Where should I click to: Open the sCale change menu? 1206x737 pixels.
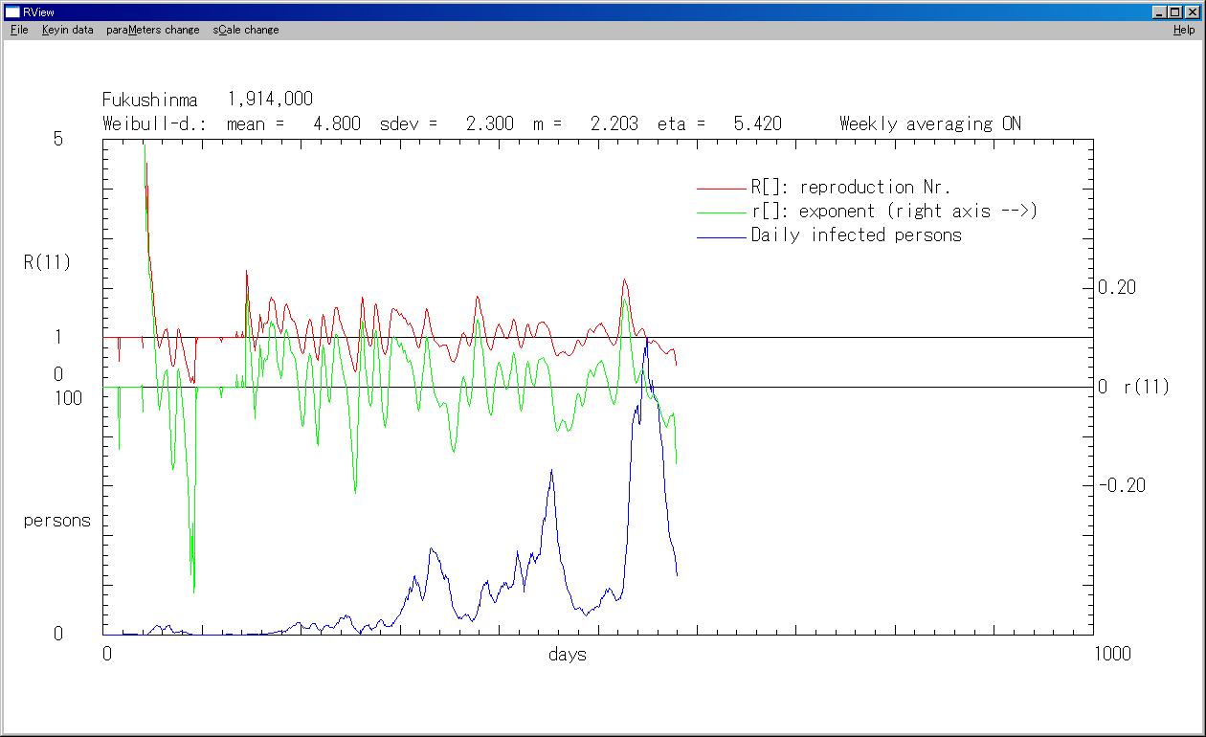246,30
